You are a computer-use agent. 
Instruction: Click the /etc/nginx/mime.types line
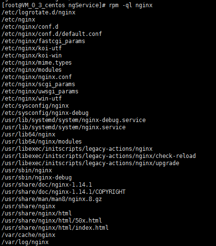click(x=36, y=63)
